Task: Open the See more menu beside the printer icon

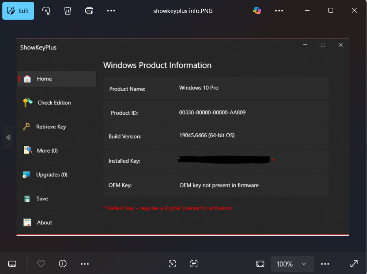Action: (x=111, y=11)
